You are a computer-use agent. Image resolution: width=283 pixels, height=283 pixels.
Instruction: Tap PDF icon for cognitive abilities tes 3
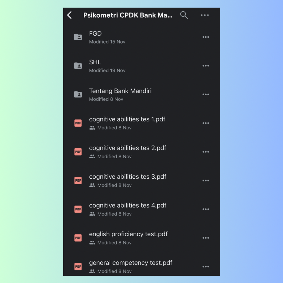(78, 180)
